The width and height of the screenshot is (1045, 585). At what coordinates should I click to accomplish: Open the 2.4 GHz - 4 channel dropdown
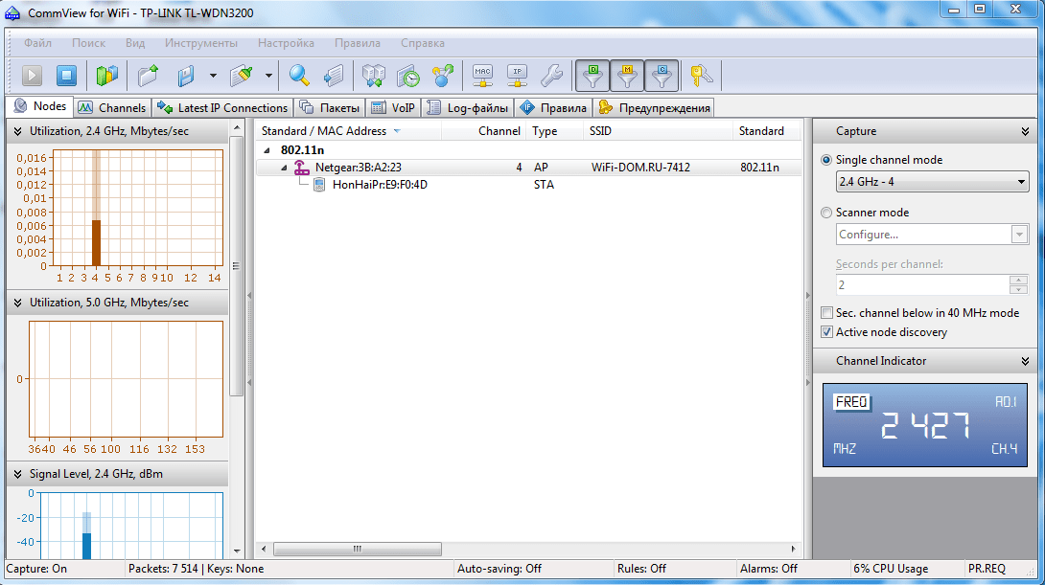coord(1020,182)
